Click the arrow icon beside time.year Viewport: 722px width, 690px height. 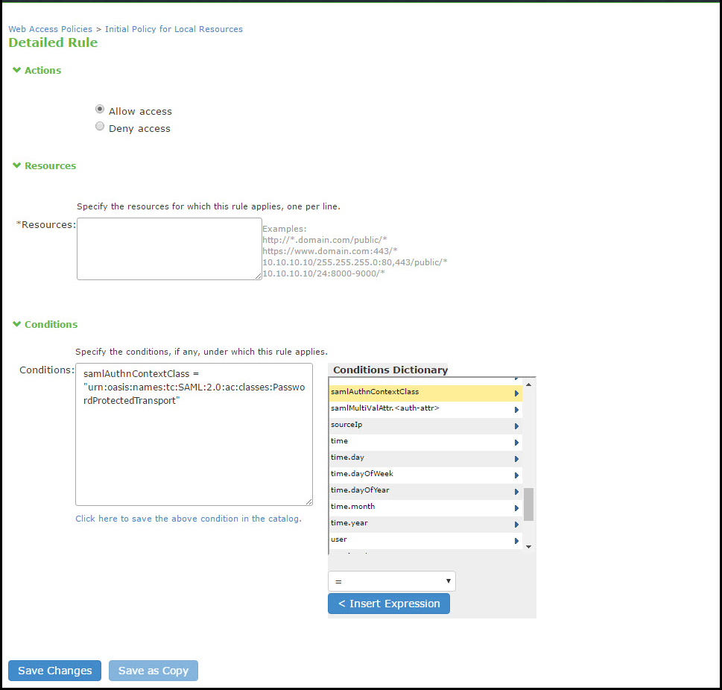[516, 522]
